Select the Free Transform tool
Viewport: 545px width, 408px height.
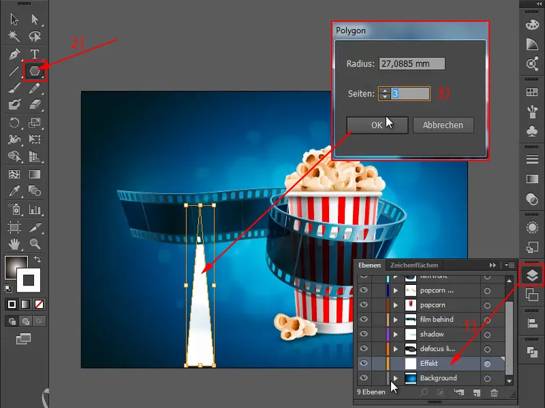pos(35,139)
